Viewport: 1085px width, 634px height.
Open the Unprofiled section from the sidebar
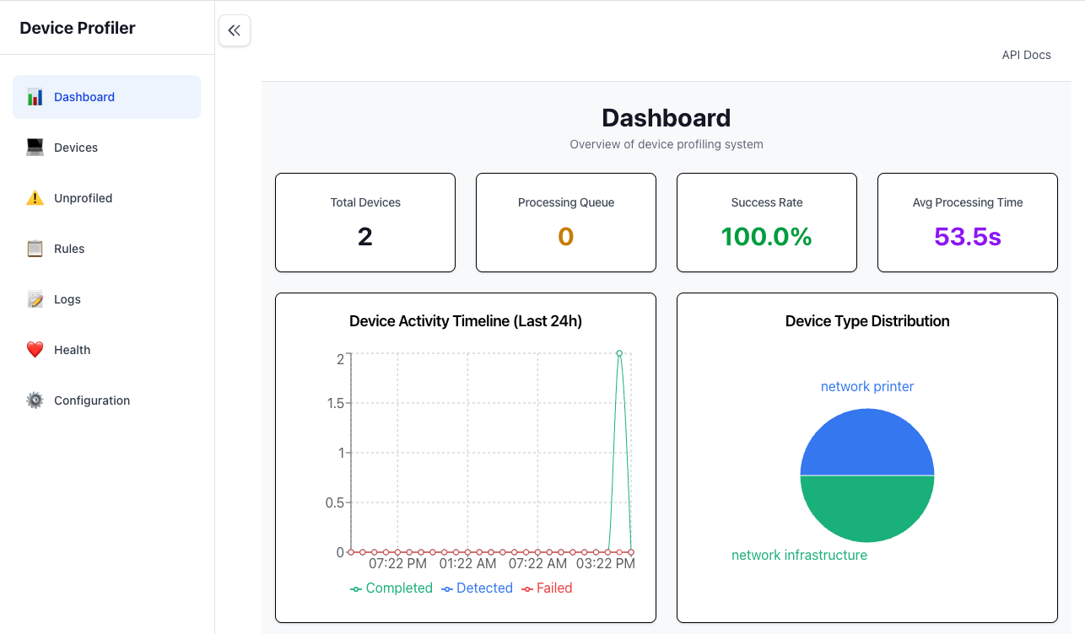[x=83, y=197]
